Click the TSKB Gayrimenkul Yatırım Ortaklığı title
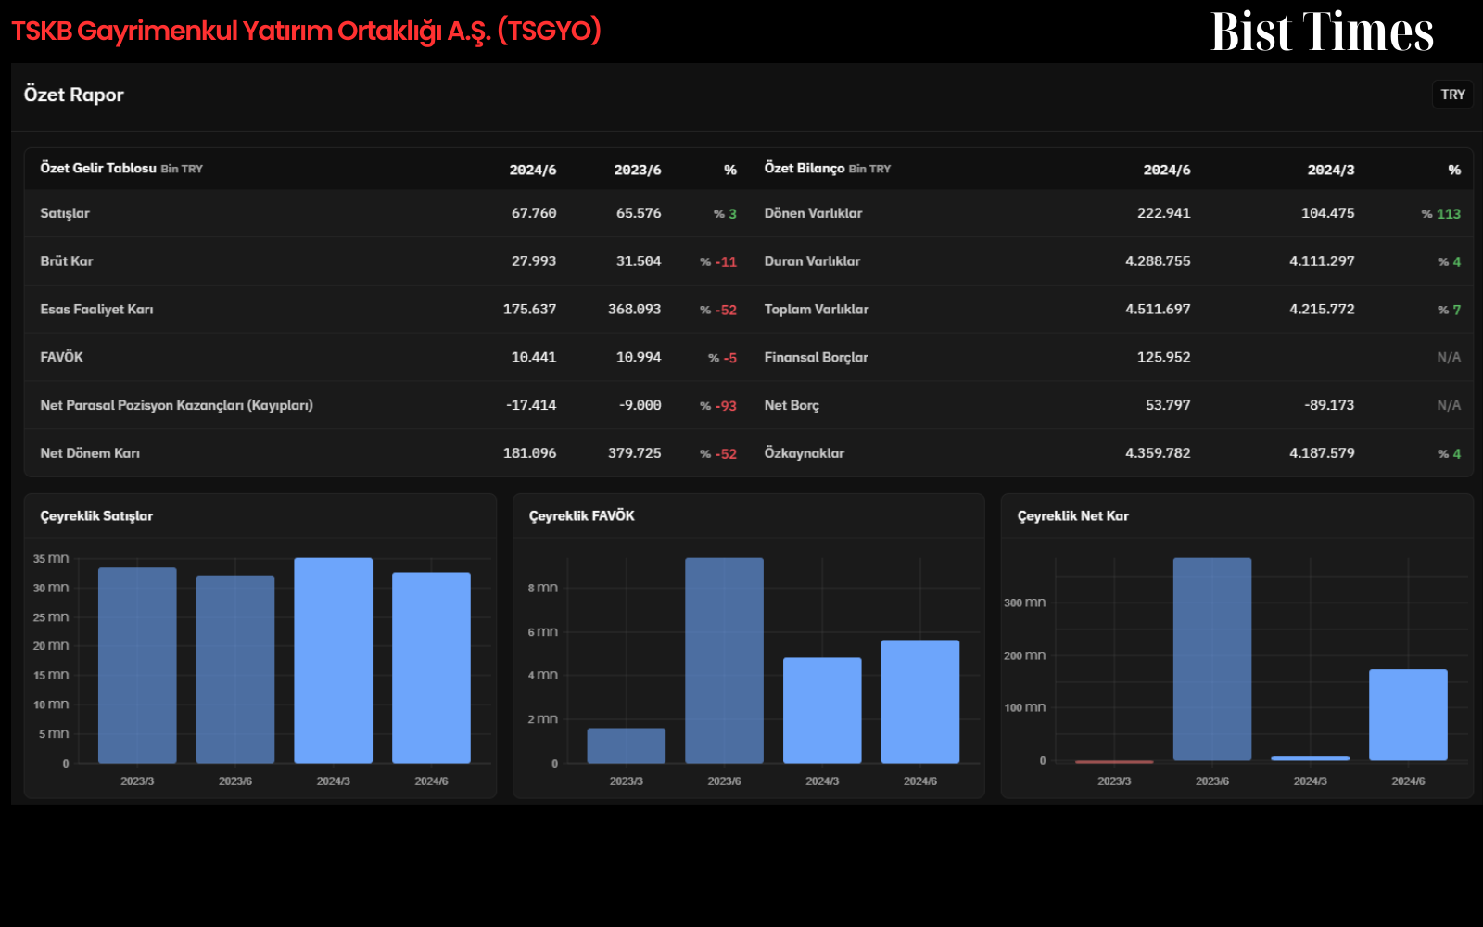The image size is (1483, 927). pyautogui.click(x=306, y=31)
